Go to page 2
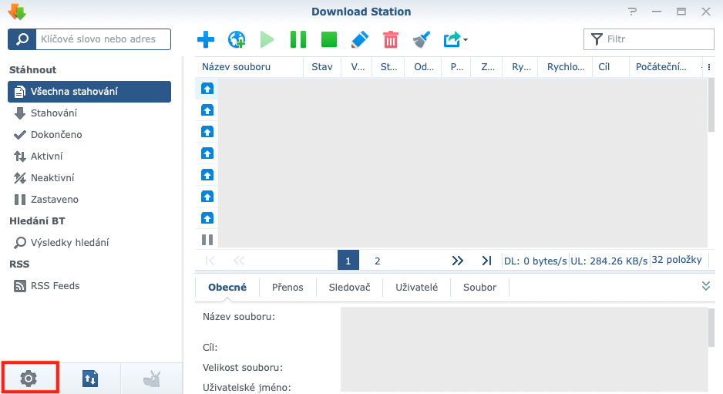The image size is (723, 394). (x=377, y=261)
